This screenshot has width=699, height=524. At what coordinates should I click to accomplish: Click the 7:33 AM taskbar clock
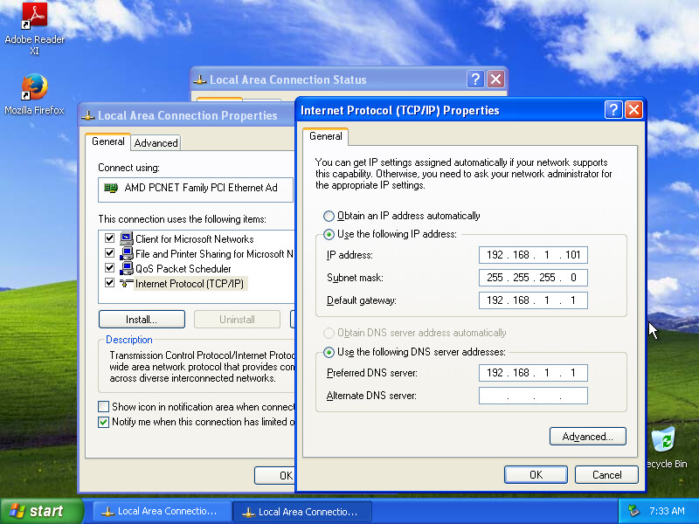click(667, 511)
